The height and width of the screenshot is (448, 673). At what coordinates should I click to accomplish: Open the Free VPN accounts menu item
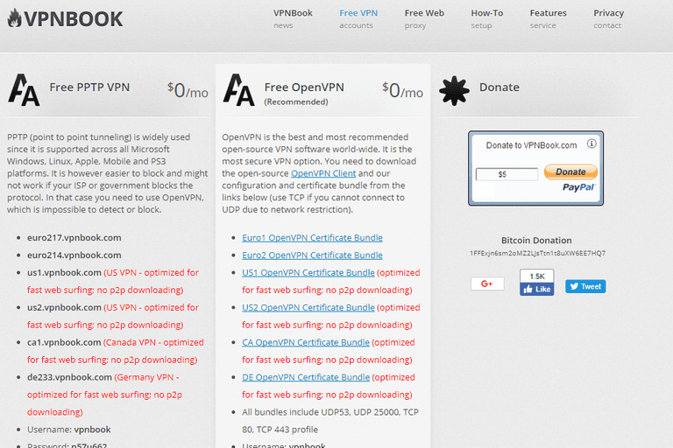coord(358,19)
